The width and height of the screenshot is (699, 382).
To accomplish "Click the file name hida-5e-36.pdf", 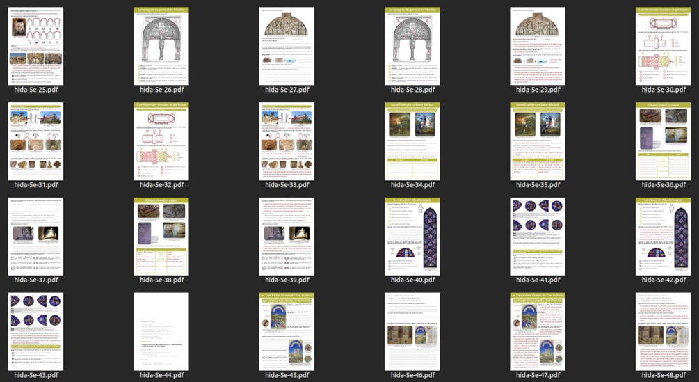I will (x=664, y=185).
